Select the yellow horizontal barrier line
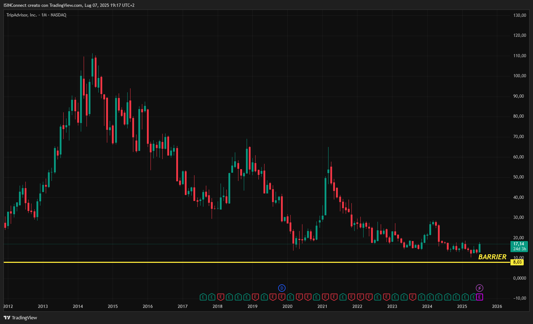 [x=257, y=262]
